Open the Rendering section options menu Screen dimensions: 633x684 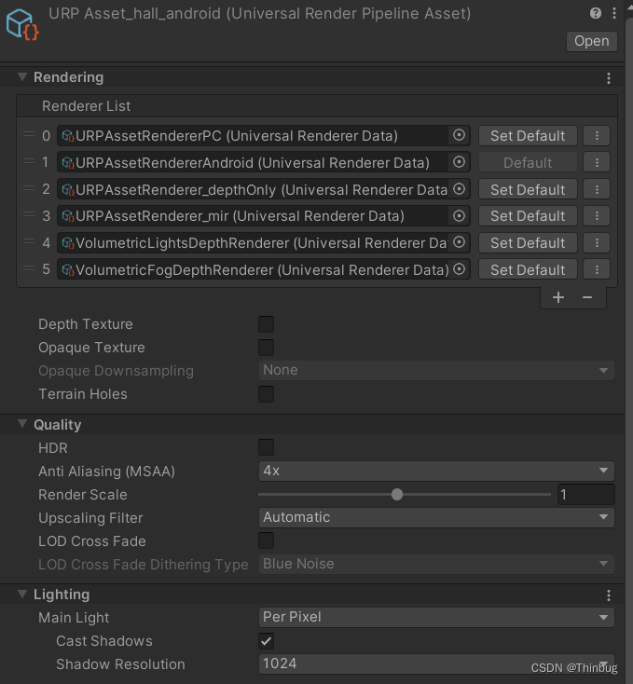point(609,78)
